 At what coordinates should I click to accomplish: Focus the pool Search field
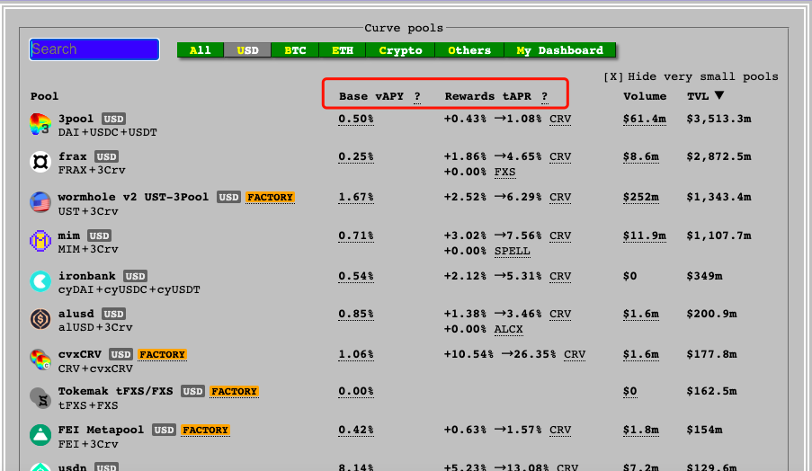point(94,49)
